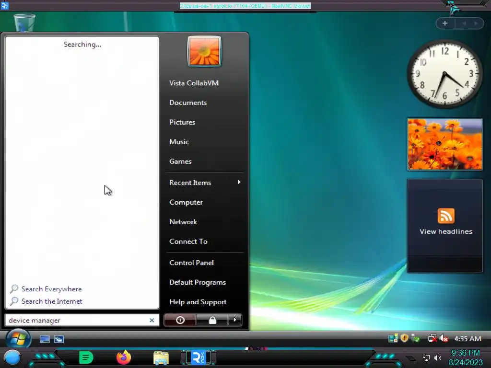Open the green chat app in host taskbar
Screen dimensions: 491x368
point(86,357)
